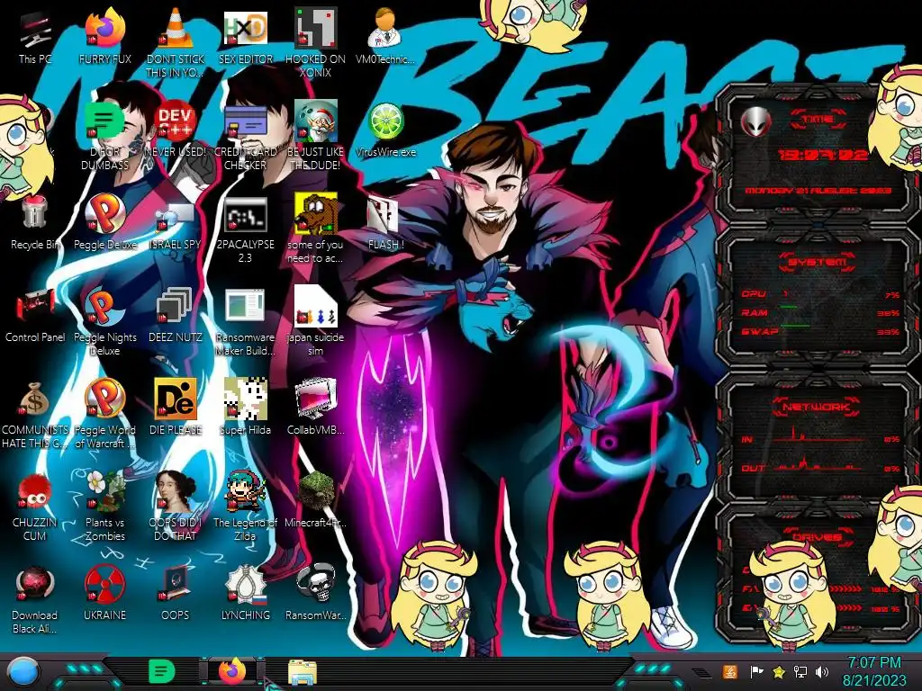
Task: Click the Java tray icon
Action: [729, 671]
